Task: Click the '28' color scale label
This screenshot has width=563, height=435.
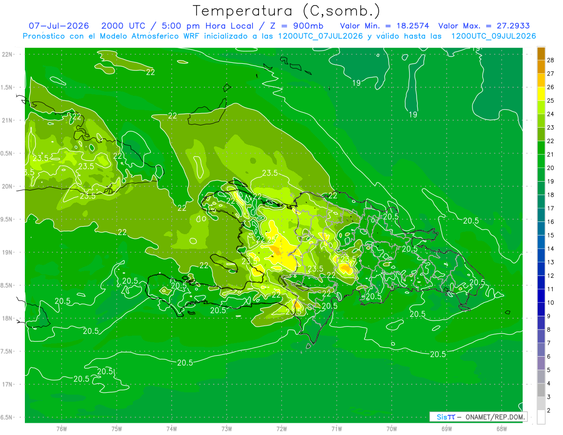Action: (551, 60)
